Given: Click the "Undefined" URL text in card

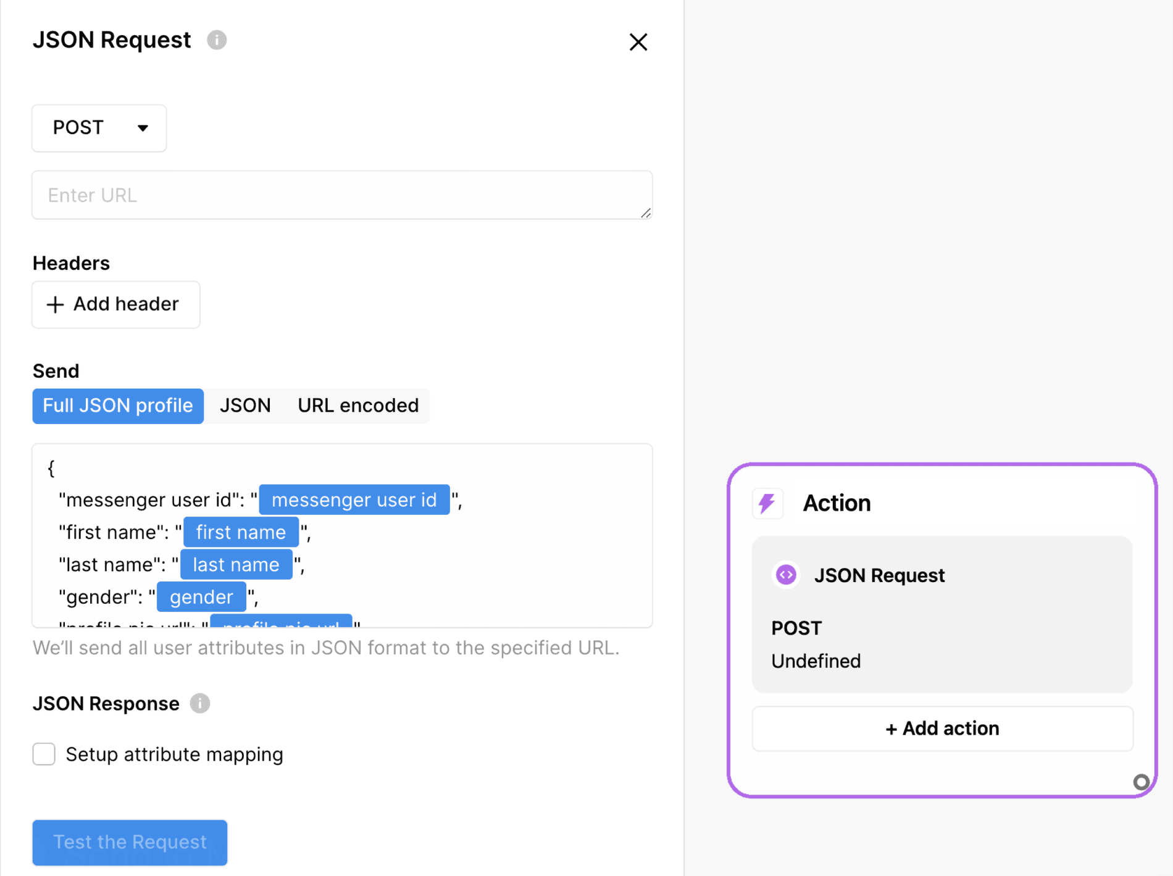Looking at the screenshot, I should pyautogui.click(x=816, y=661).
